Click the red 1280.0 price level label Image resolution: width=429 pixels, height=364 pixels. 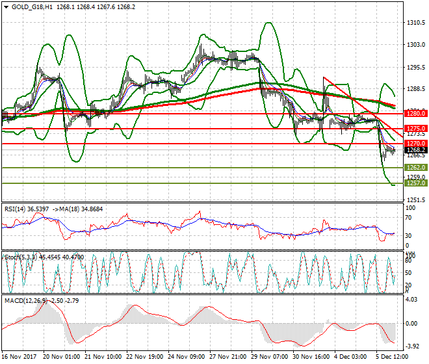click(416, 113)
